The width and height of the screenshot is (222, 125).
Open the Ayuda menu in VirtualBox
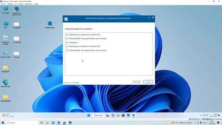(36, 4)
